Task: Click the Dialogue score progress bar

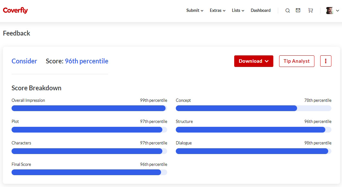Action: pos(253,151)
